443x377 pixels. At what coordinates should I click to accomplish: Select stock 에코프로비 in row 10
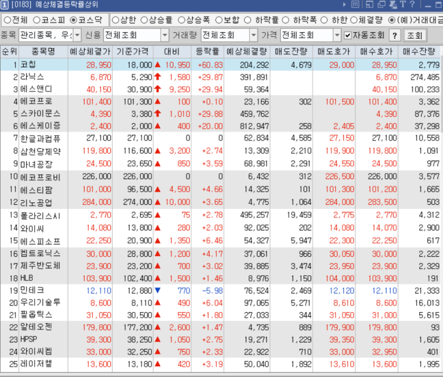point(41,177)
